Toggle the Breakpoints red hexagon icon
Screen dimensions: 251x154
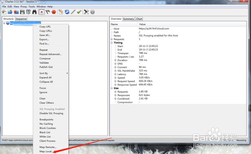[54, 12]
